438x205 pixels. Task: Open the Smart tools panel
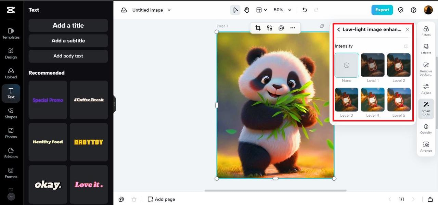click(426, 109)
